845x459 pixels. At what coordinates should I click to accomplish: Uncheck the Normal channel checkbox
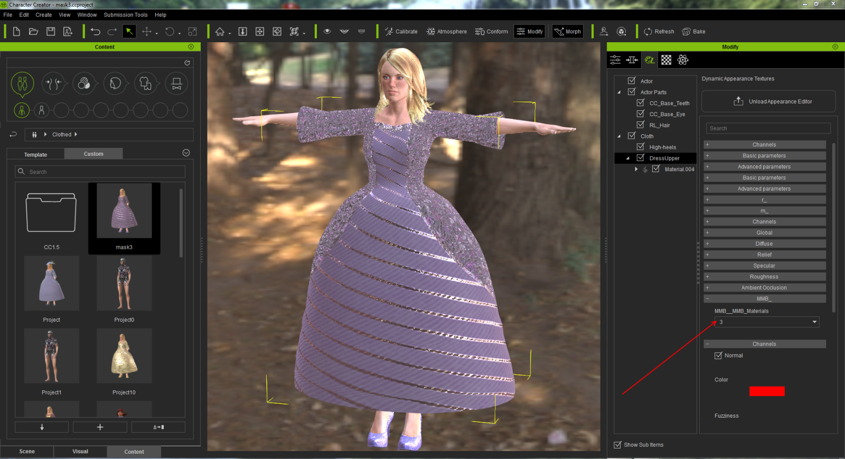click(x=718, y=355)
